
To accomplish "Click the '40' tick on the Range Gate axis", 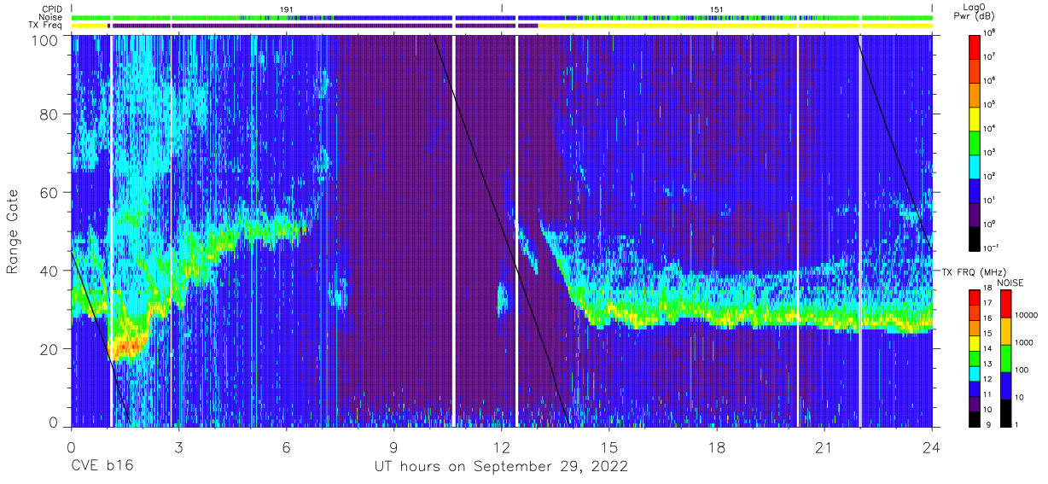I will coord(49,271).
